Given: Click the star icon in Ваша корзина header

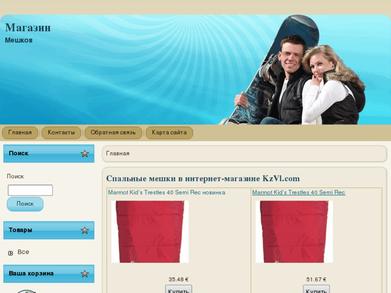Looking at the screenshot, I should coord(85,274).
